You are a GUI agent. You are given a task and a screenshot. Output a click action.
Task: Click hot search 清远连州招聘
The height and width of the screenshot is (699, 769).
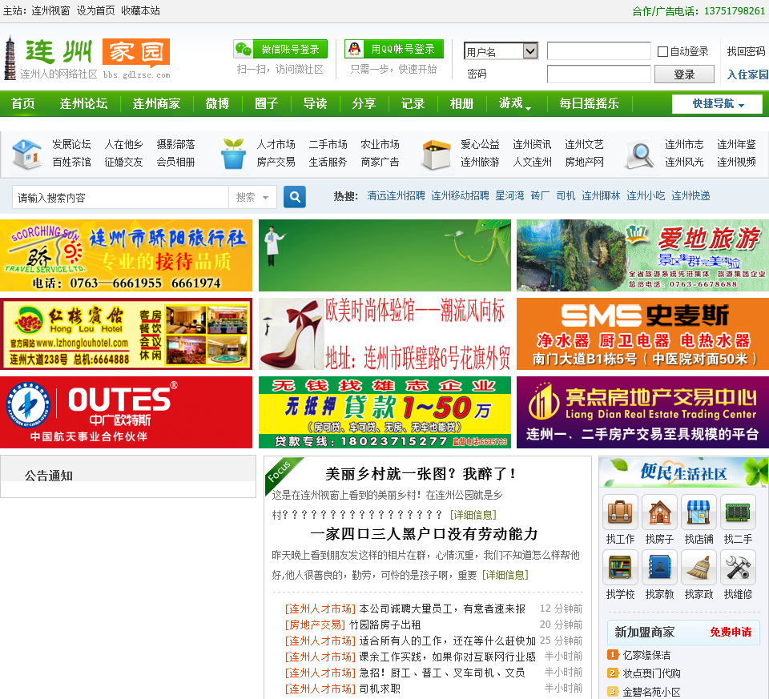click(x=397, y=196)
